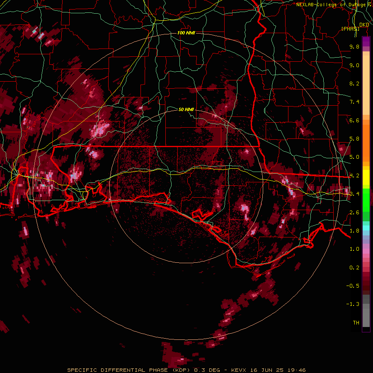Click the 100 NMI range ring label
This screenshot has height=373, width=373.
pos(186,33)
